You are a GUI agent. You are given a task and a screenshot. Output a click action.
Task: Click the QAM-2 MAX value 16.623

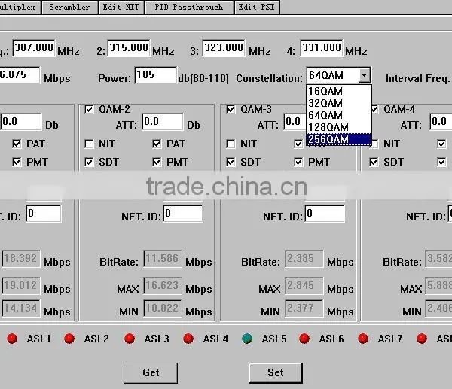pos(163,286)
